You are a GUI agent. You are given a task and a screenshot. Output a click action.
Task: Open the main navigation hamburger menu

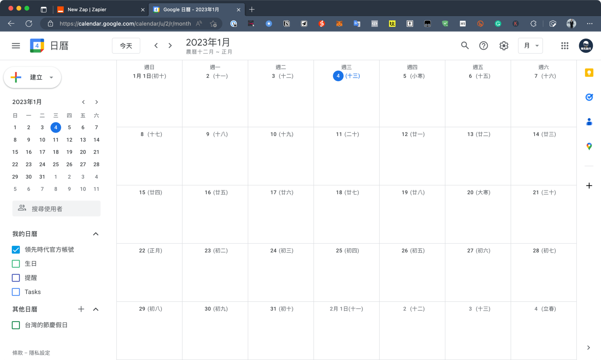[16, 45]
